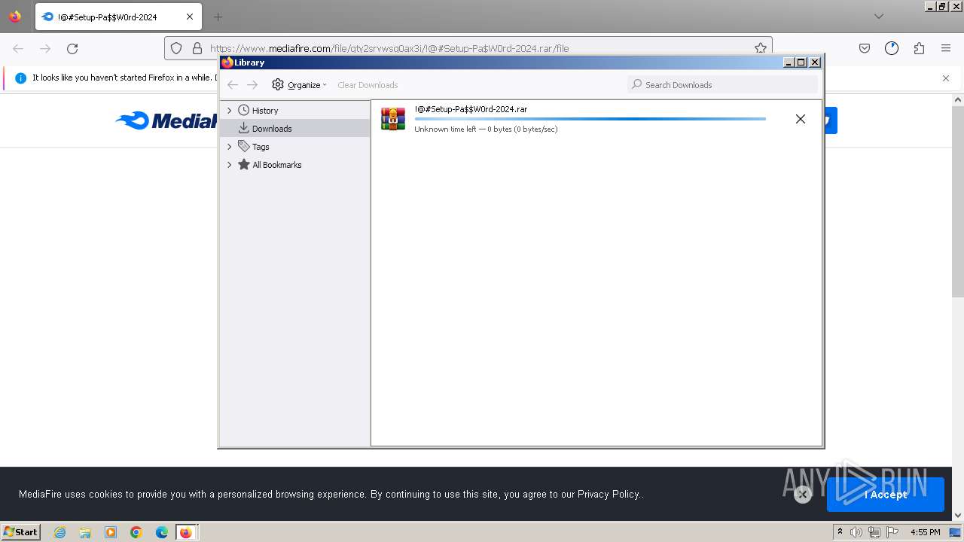
Task: Click the MediaFire logo on page
Action: point(166,120)
